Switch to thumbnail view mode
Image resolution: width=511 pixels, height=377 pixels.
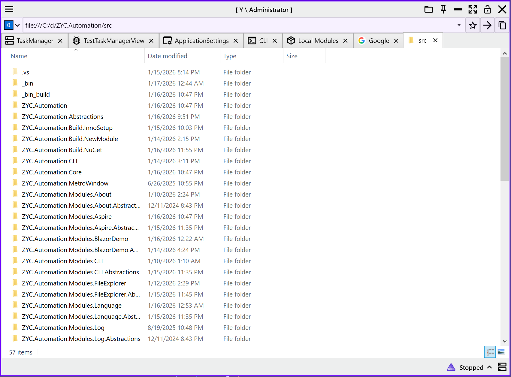click(x=501, y=352)
